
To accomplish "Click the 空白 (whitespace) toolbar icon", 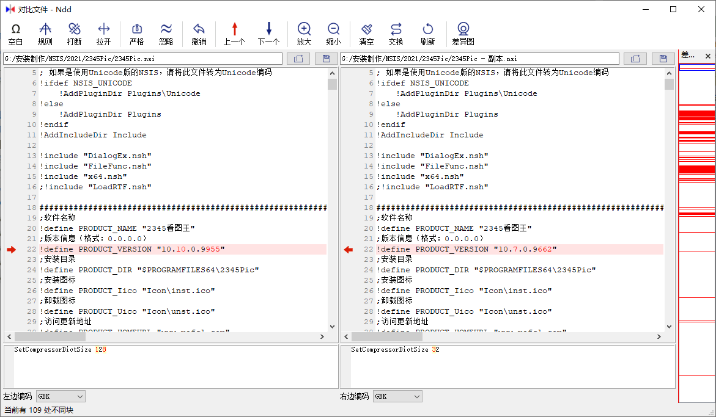I will [16, 34].
